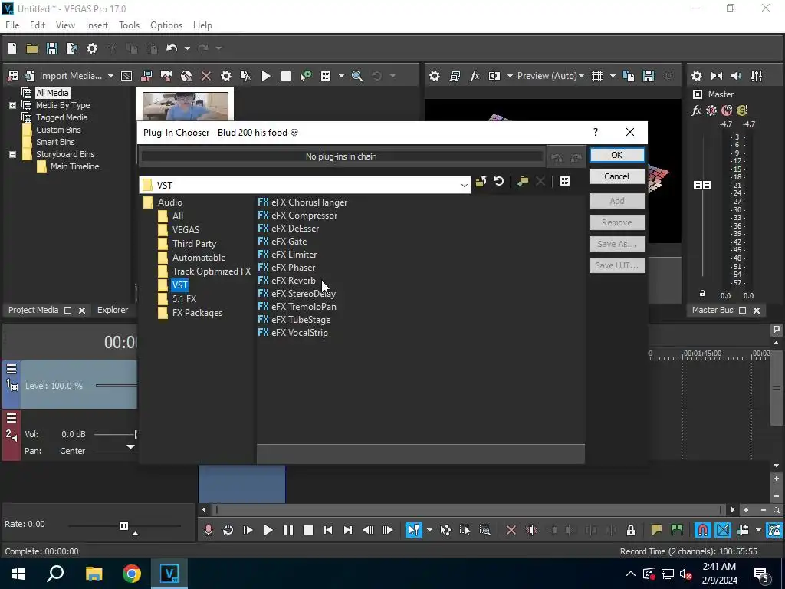Change plug-in list views icon
The width and height of the screenshot is (785, 589).
click(565, 181)
